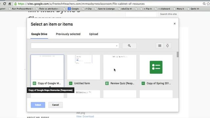The height and width of the screenshot is (118, 210).
Task: Click the browser address bar URL
Action: click(x=81, y=4)
